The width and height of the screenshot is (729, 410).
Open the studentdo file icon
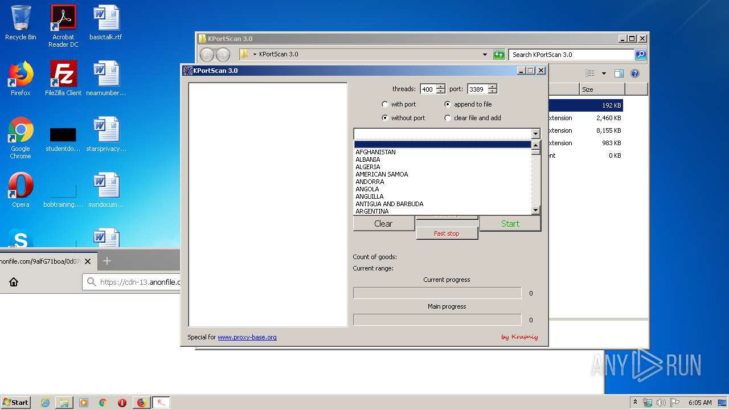(63, 138)
